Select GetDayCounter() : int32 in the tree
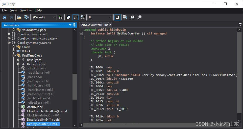This screenshot has height=129, width=243. point(43,124)
